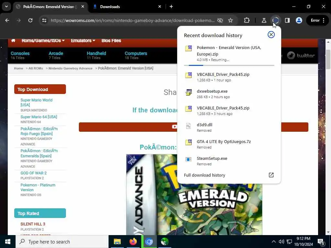Open Pokémon Edición Rojo Fuego link
This screenshot has width=331, height=248.
[39, 131]
